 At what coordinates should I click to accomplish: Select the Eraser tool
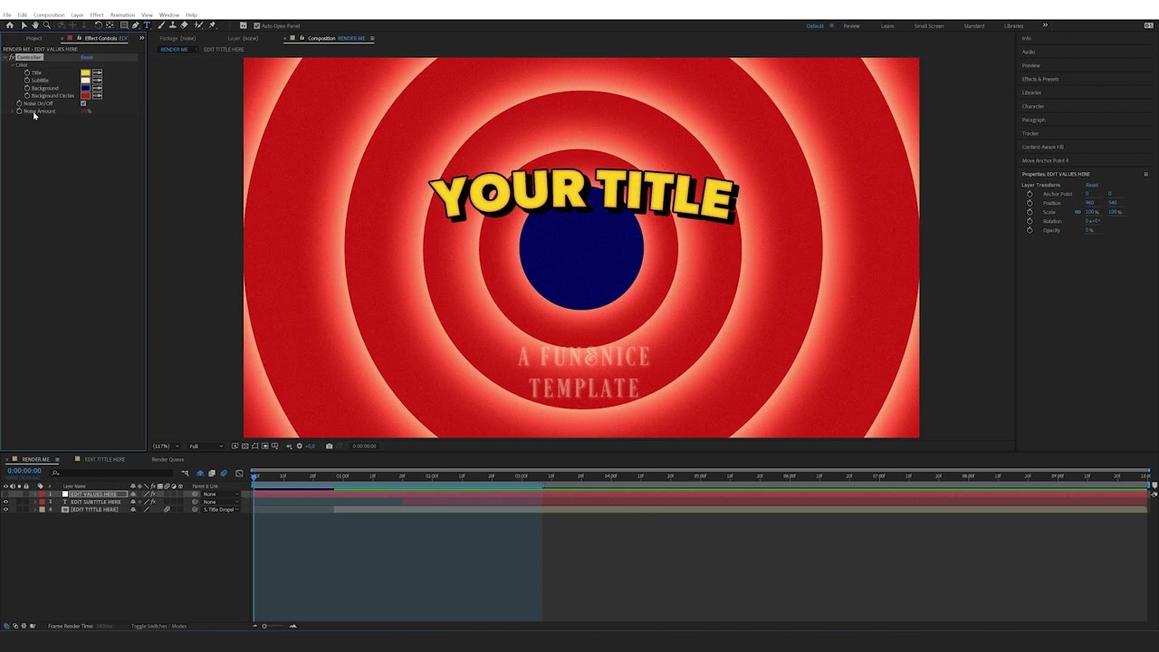[x=186, y=25]
